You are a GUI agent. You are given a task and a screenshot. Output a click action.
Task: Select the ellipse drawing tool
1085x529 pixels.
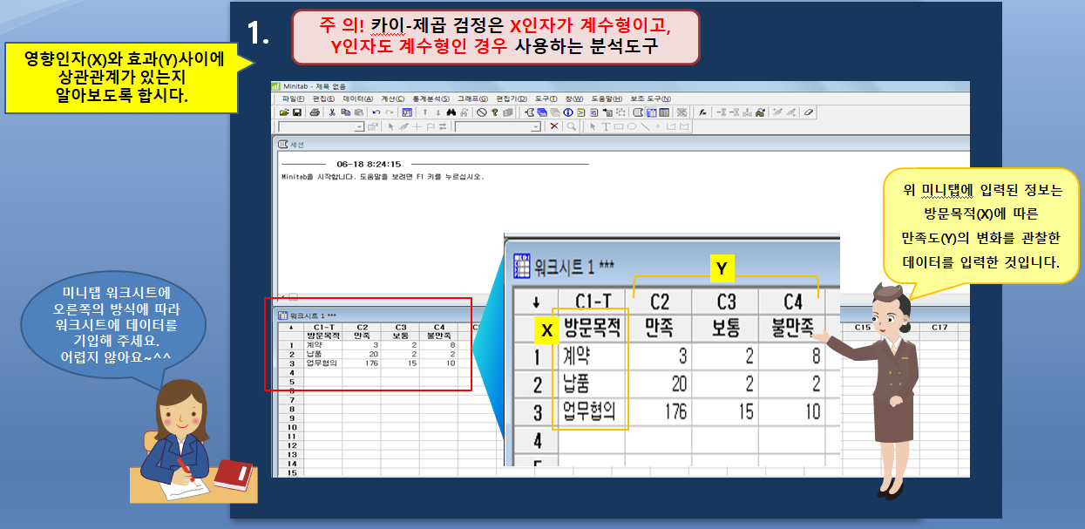pos(632,126)
